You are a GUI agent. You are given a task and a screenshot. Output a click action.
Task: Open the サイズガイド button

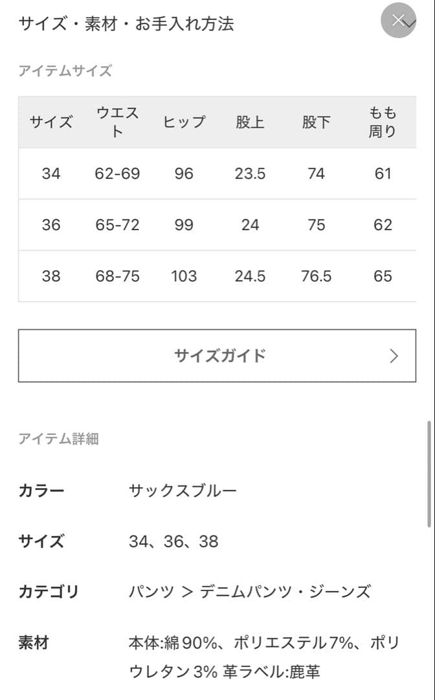coord(217,355)
